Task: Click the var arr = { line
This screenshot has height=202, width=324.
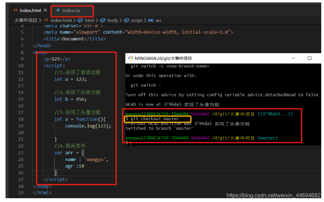Action: tap(69, 153)
